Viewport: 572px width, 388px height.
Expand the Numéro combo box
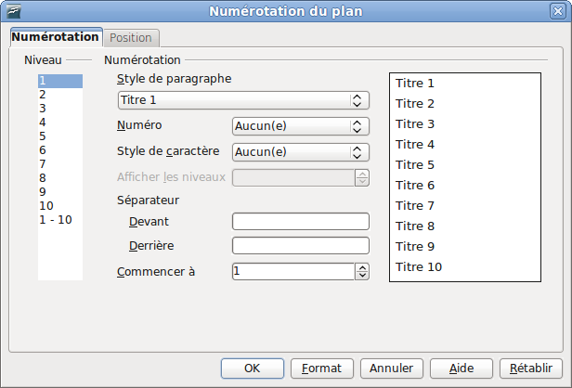(301, 126)
